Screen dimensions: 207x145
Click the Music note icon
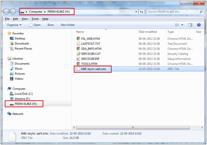click(x=12, y=69)
